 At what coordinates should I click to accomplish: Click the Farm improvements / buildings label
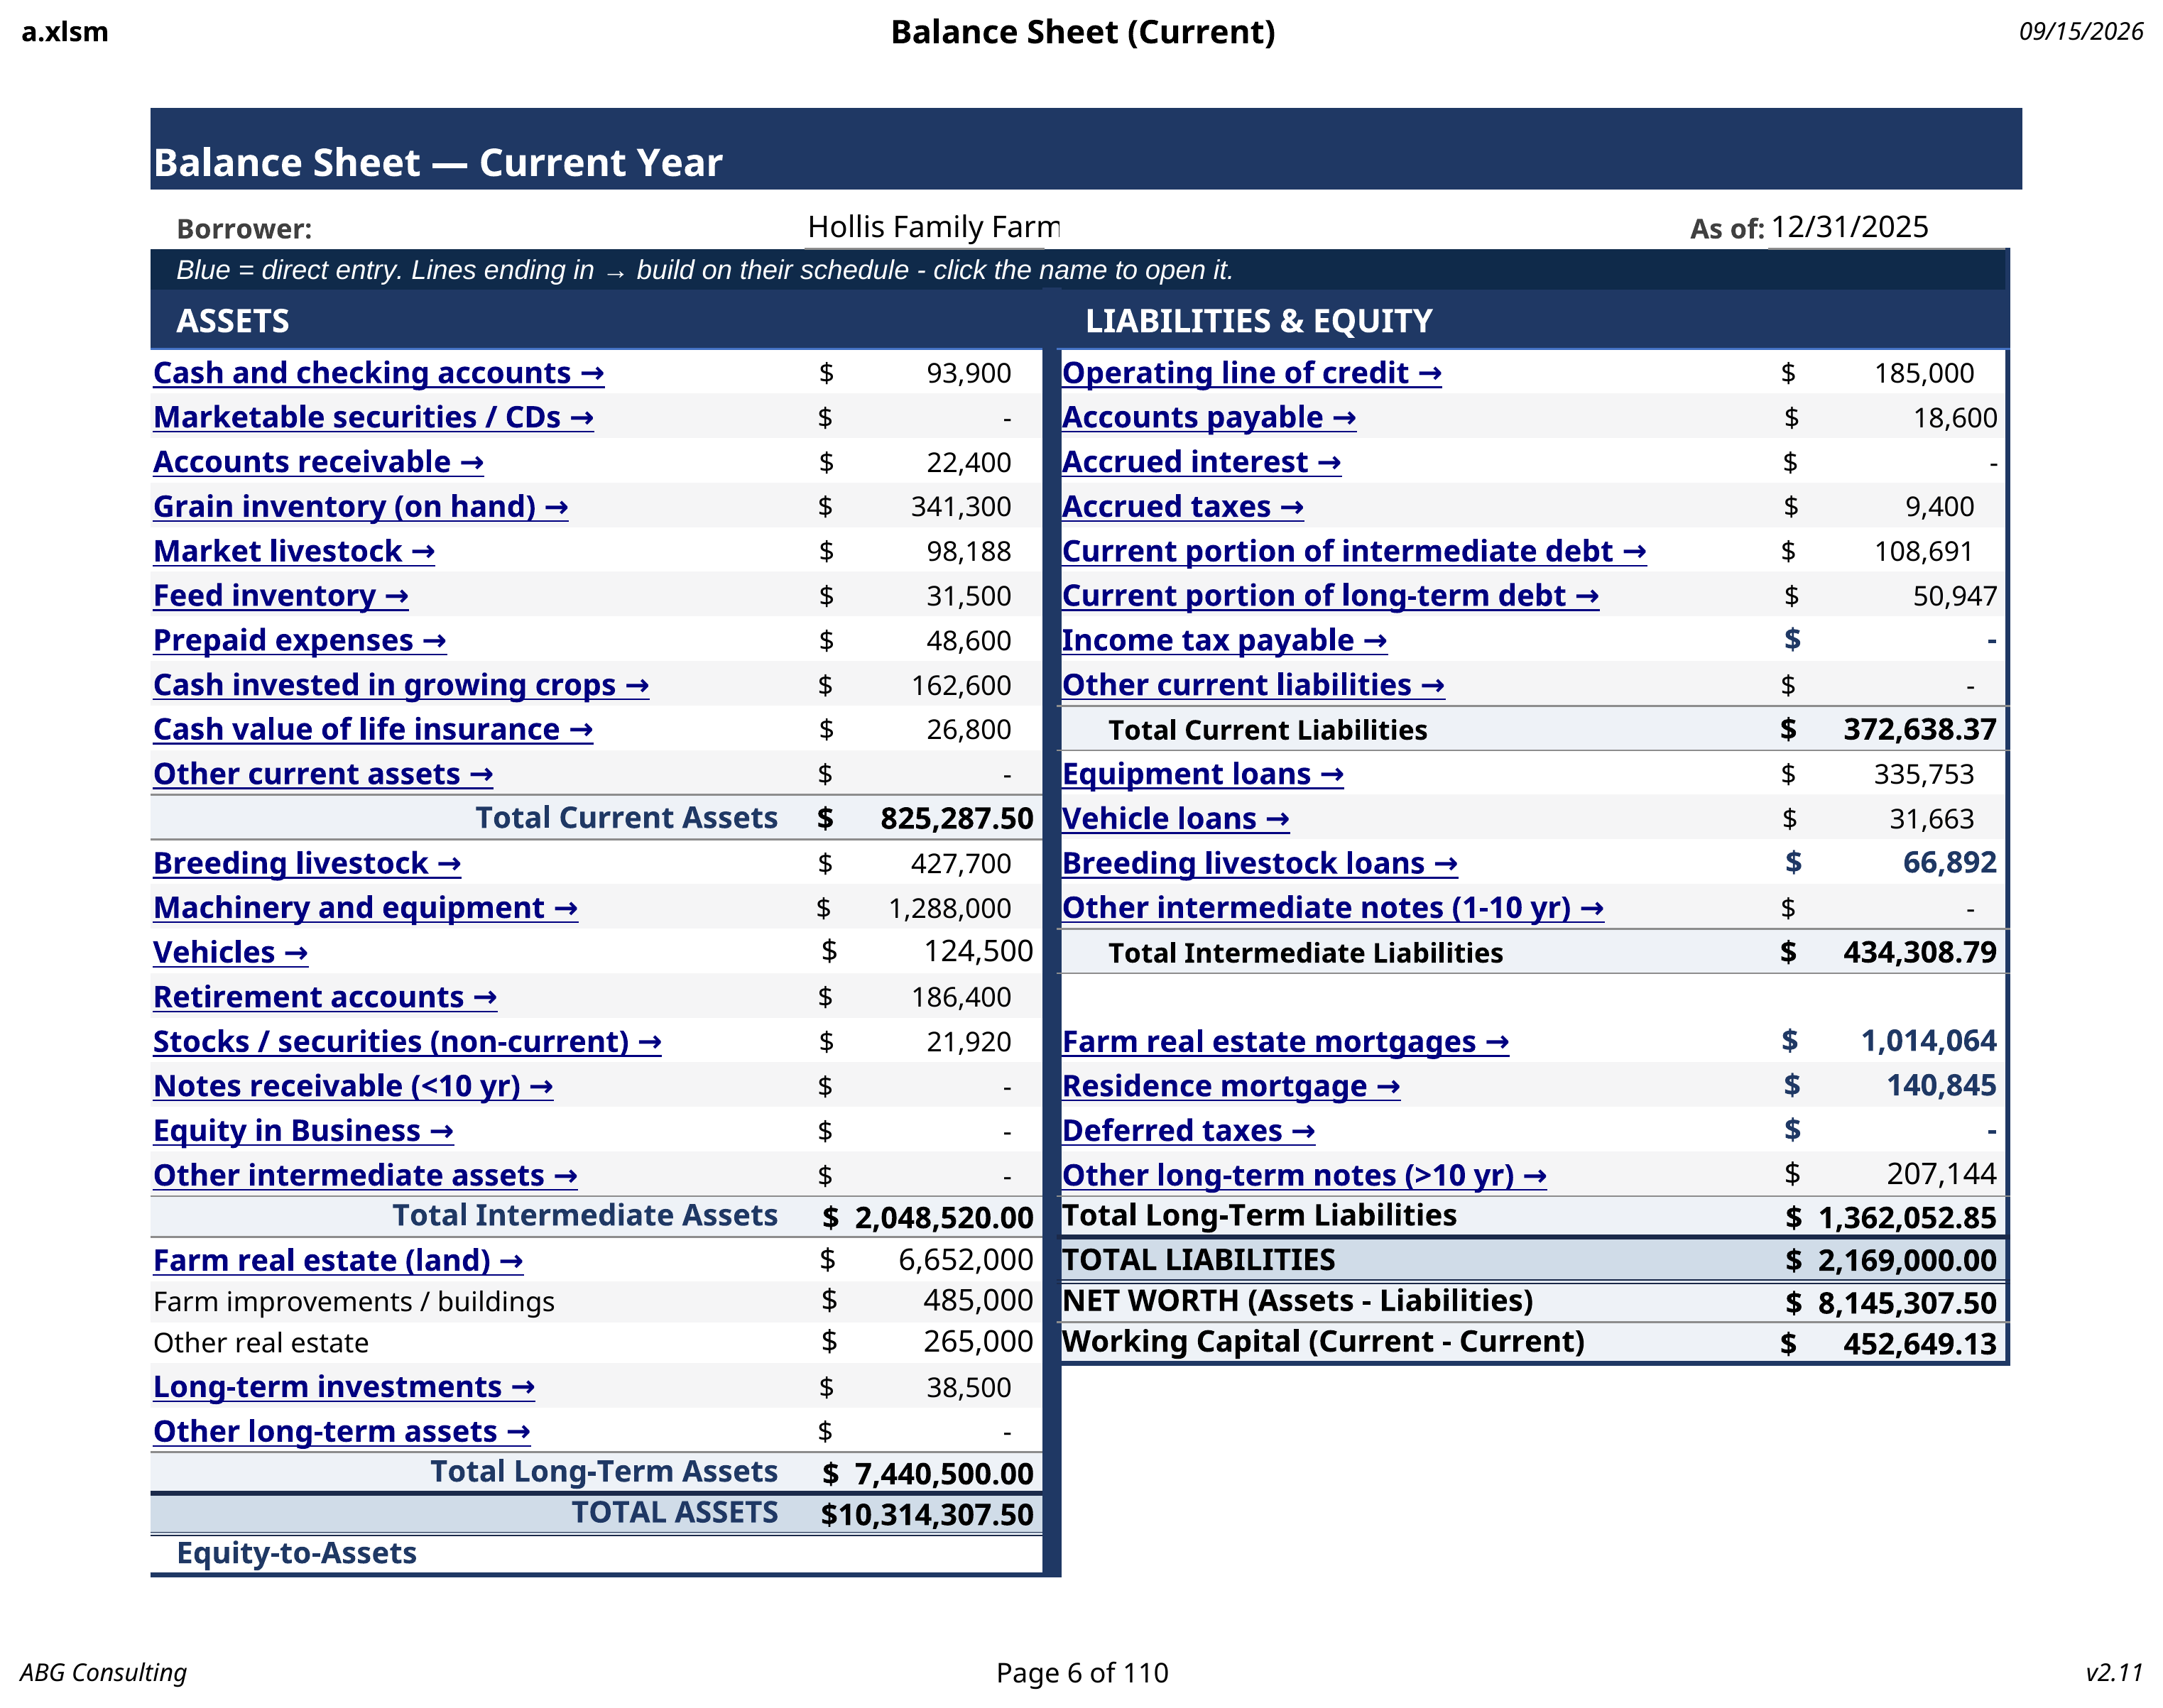tap(353, 1302)
